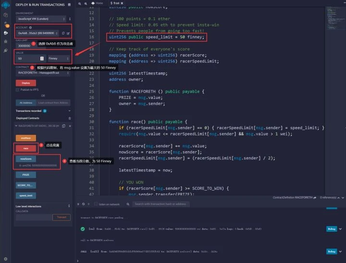Open Settings gear in sidebar
The image size is (346, 263).
pyautogui.click(x=5, y=259)
